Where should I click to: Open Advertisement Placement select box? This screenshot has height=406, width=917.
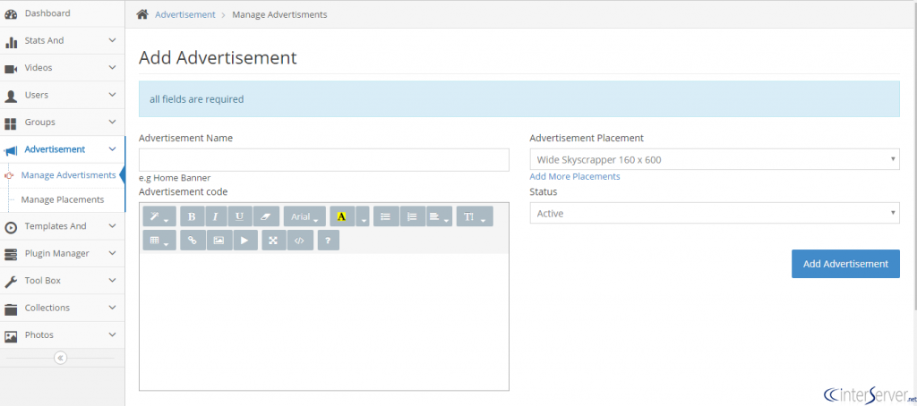(x=715, y=159)
